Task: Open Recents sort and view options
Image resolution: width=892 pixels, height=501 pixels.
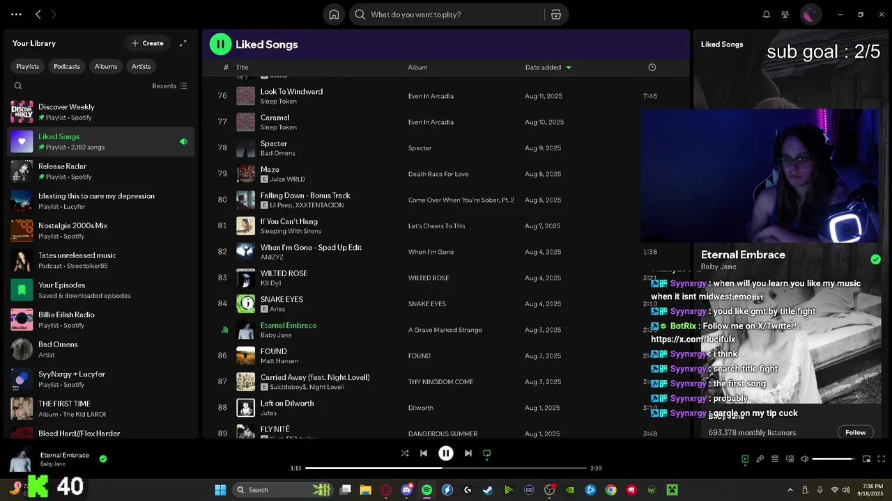Action: click(169, 86)
